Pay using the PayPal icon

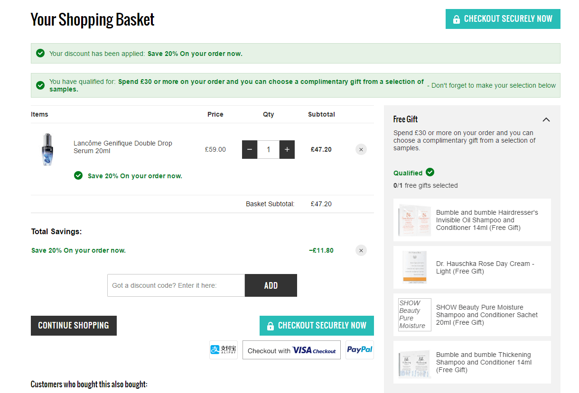360,350
